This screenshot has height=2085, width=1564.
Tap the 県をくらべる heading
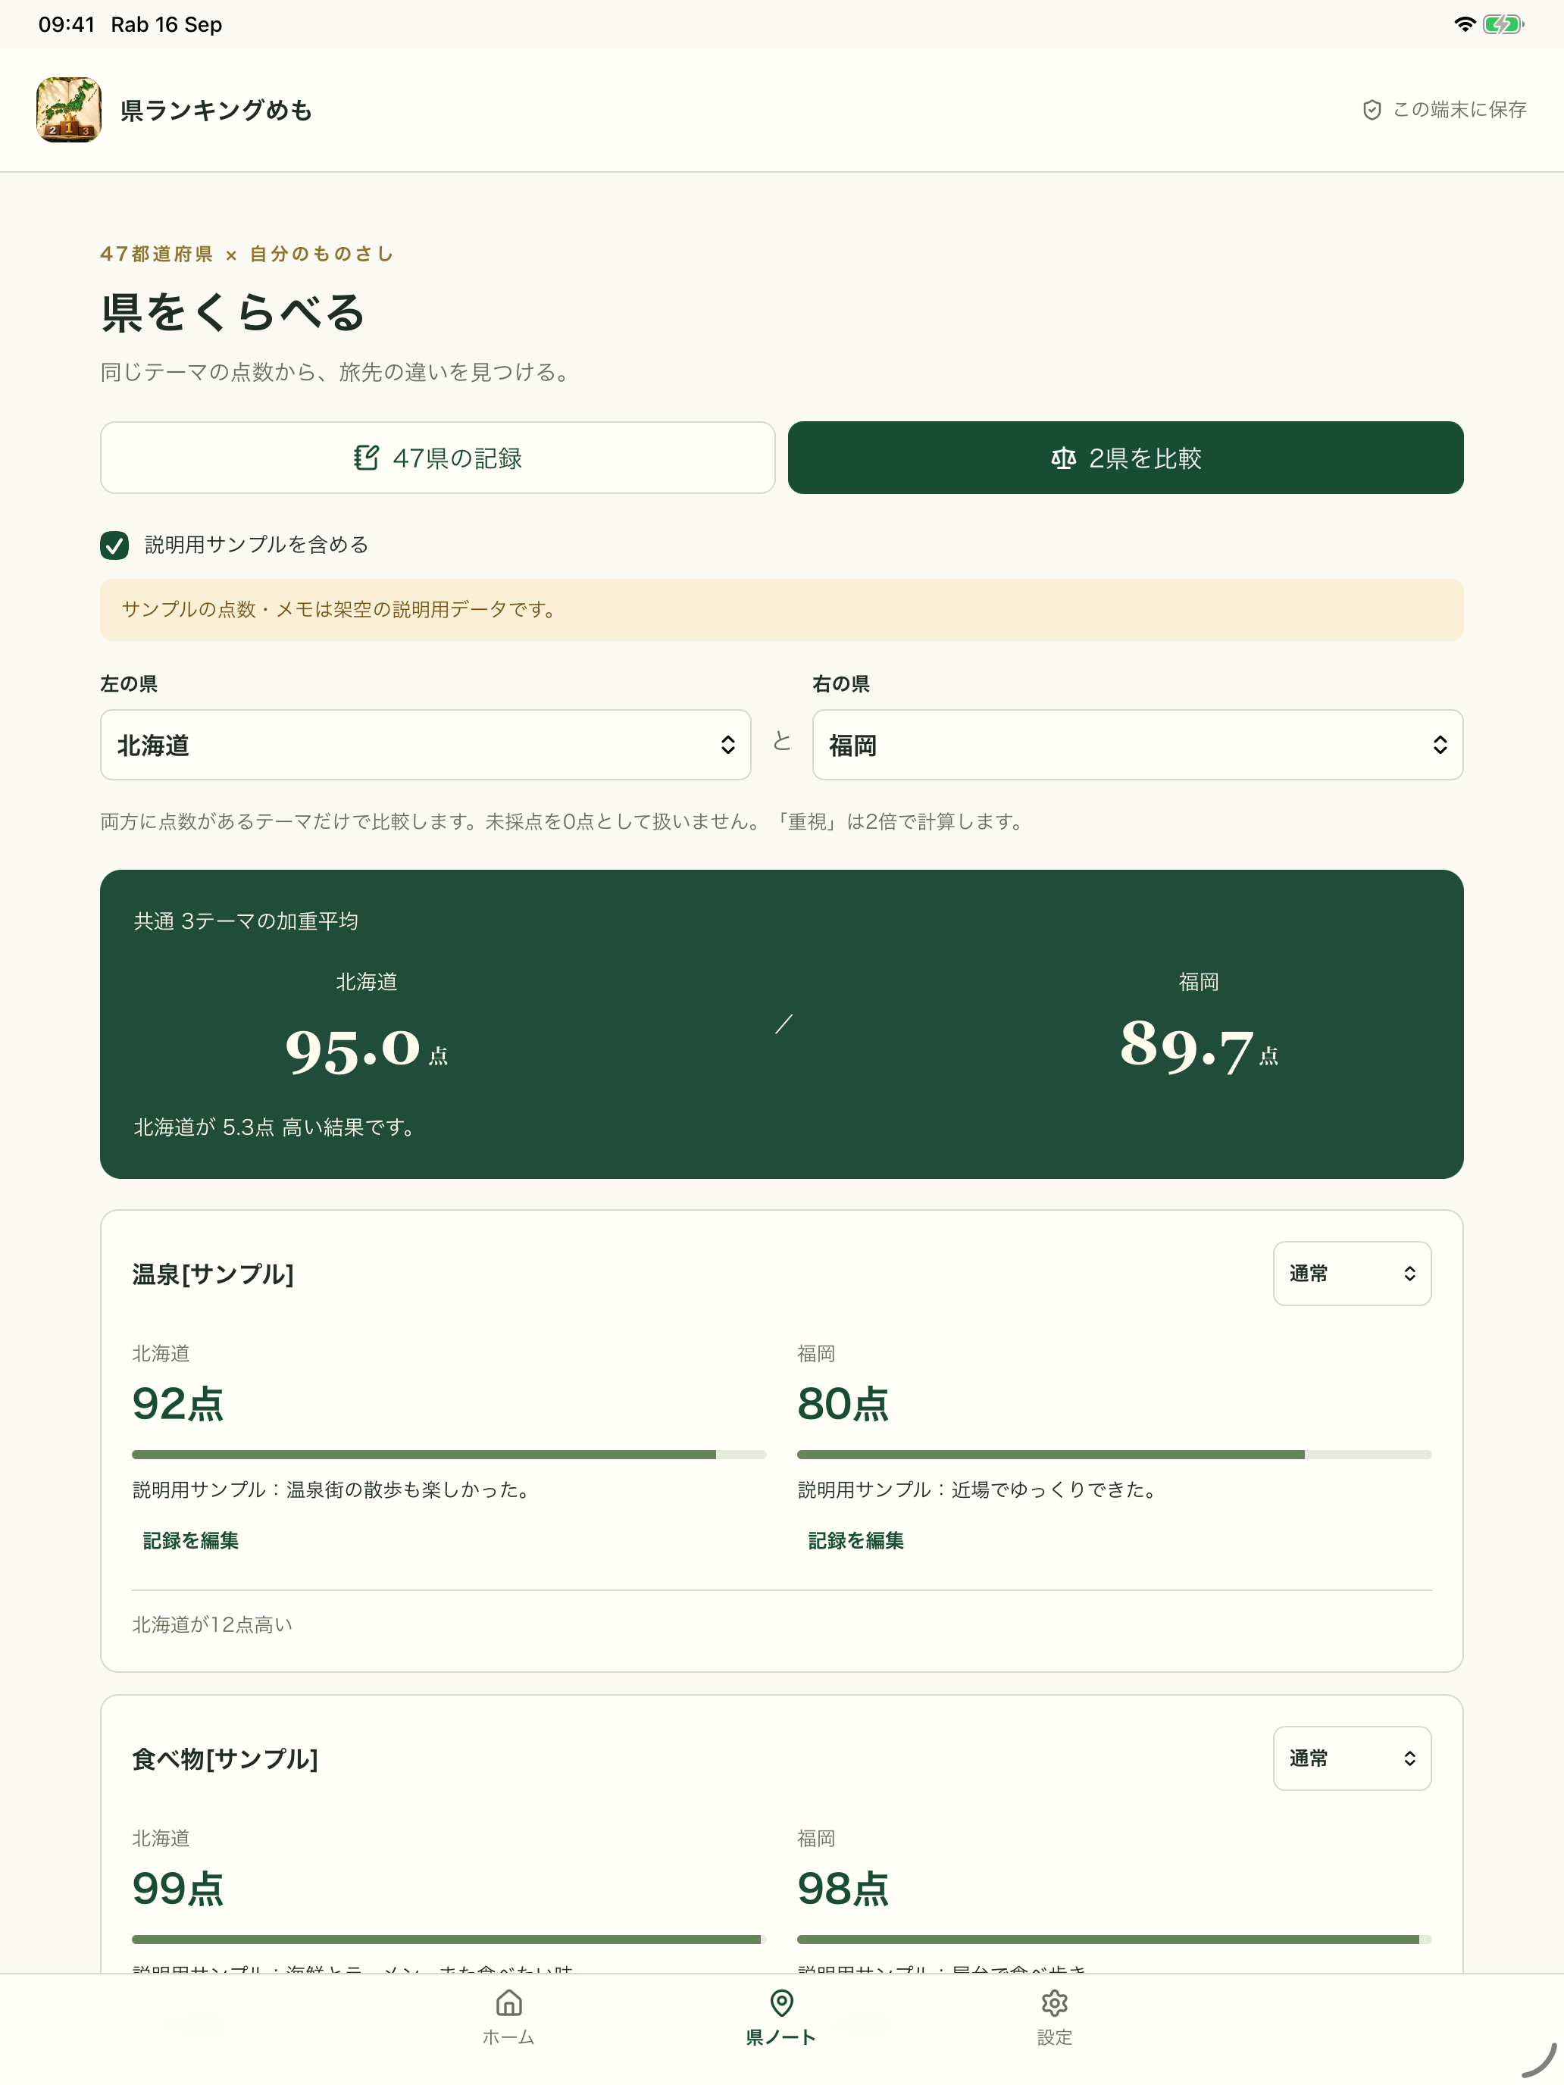click(233, 312)
